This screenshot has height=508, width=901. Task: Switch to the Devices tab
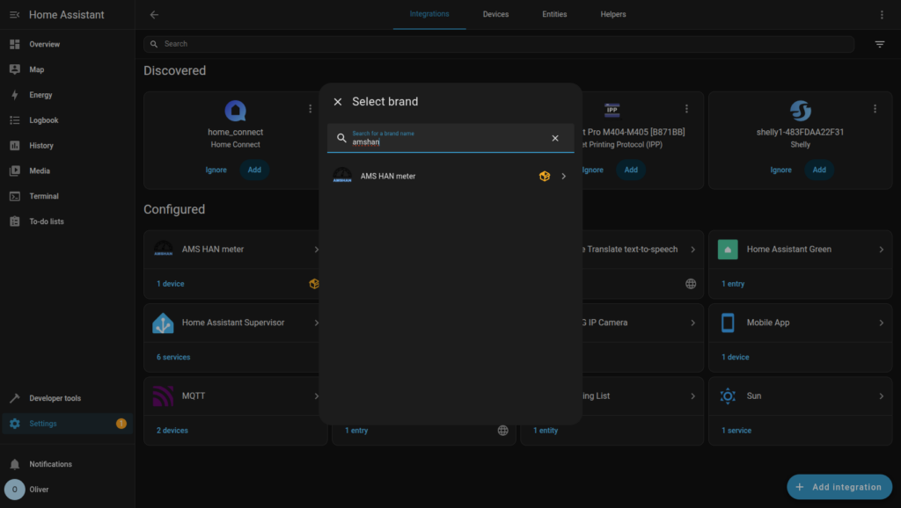click(x=495, y=14)
